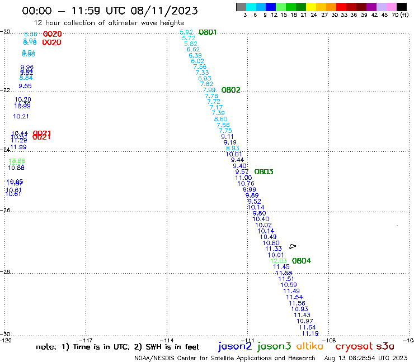The height and width of the screenshot is (363, 414).
Task: Click the 6.93 wave height value
Action: coord(205,78)
